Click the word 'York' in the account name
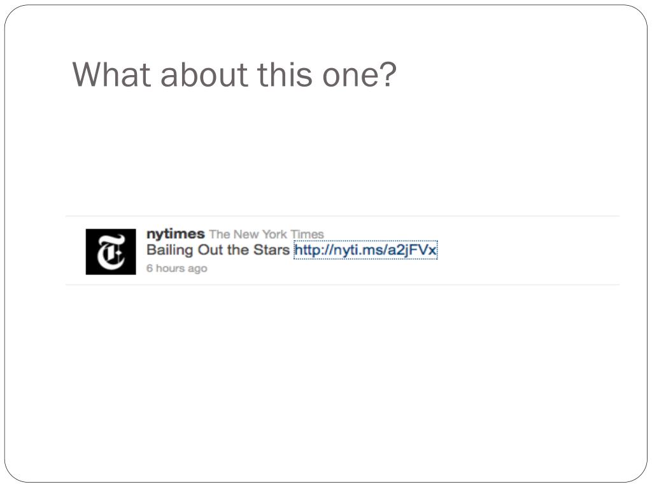 [274, 234]
